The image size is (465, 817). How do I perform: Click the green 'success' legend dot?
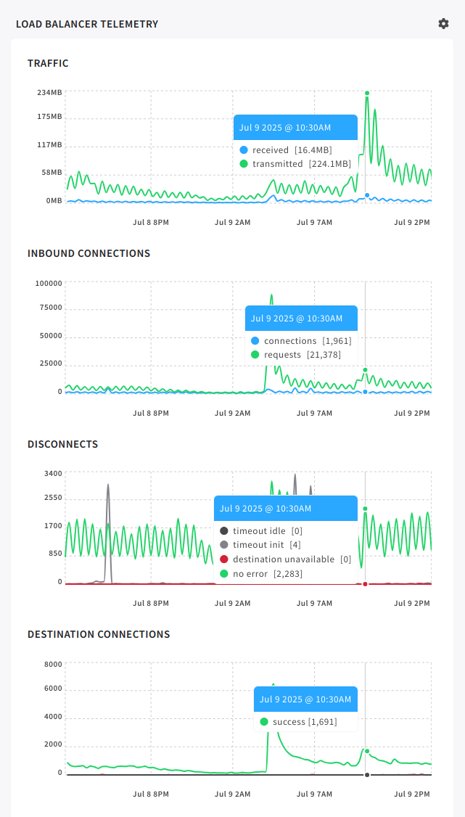[x=264, y=722]
